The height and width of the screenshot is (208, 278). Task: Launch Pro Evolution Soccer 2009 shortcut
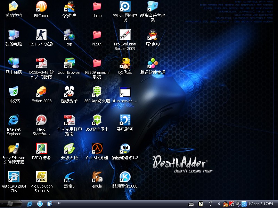click(125, 35)
